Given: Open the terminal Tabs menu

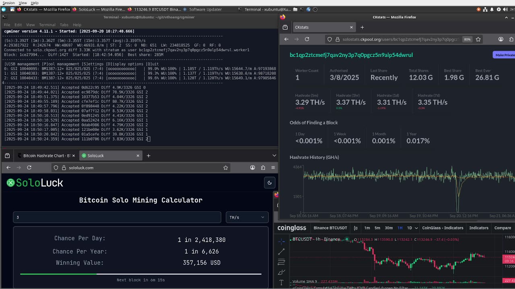Looking at the screenshot, I should [x=64, y=25].
